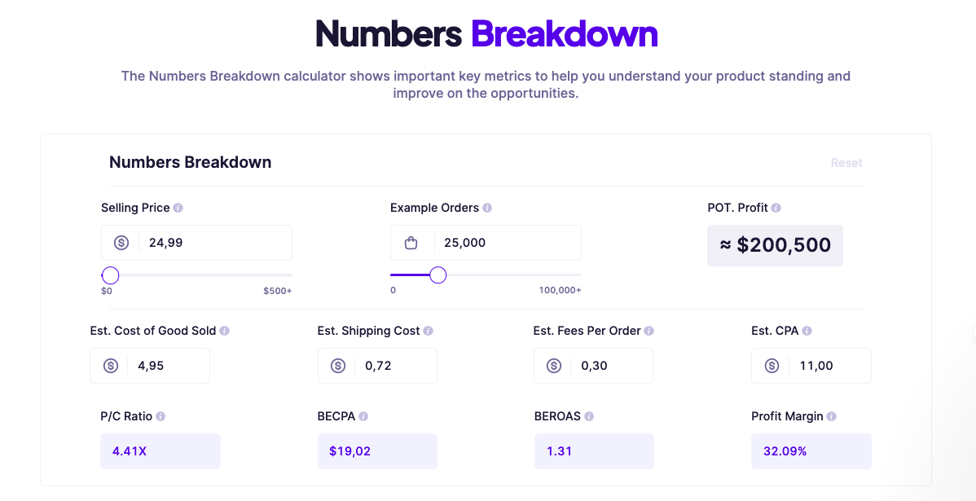Click the shopping bag icon in Example Orders
This screenshot has width=976, height=501.
click(x=411, y=243)
